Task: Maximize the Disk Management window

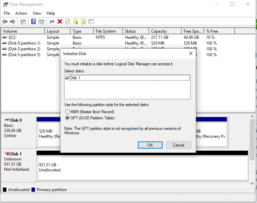Action: [x=232, y=4]
